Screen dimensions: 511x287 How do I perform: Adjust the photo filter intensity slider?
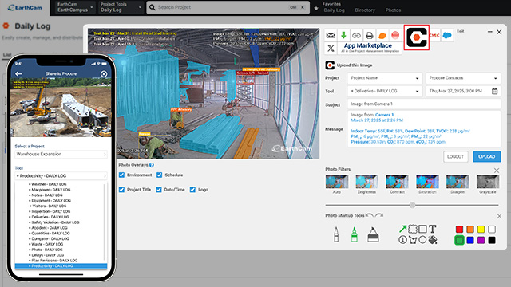[x=412, y=205]
